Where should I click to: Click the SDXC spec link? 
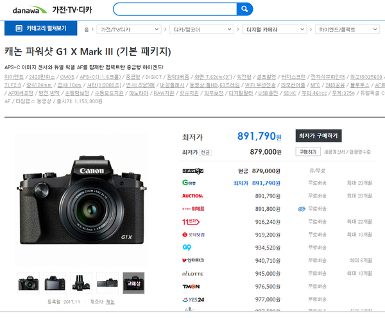pyautogui.click(x=290, y=93)
